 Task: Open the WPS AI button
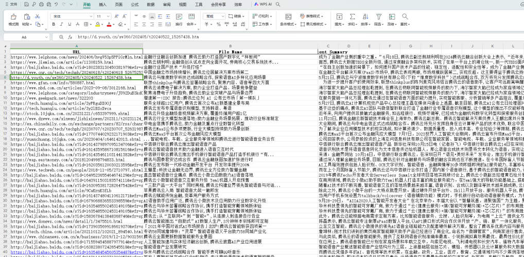(x=263, y=5)
